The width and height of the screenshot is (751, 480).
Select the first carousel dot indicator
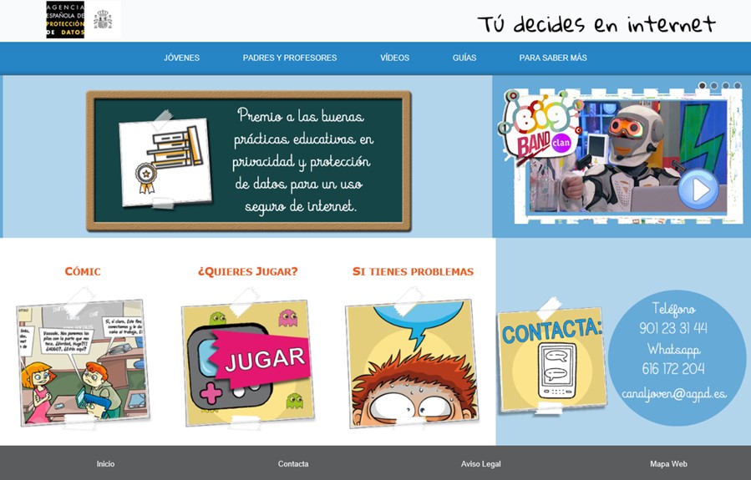(x=703, y=85)
